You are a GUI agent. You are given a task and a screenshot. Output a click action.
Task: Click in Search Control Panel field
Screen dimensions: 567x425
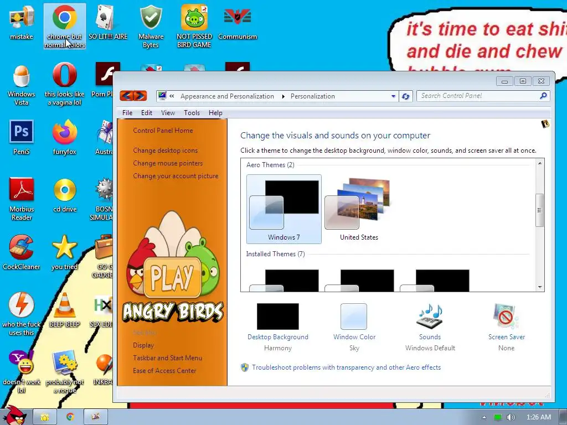(478, 96)
